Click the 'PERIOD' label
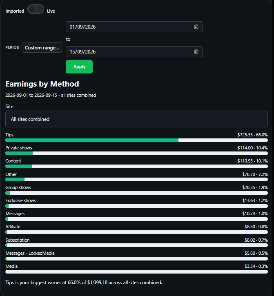The width and height of the screenshot is (274, 296). (12, 47)
